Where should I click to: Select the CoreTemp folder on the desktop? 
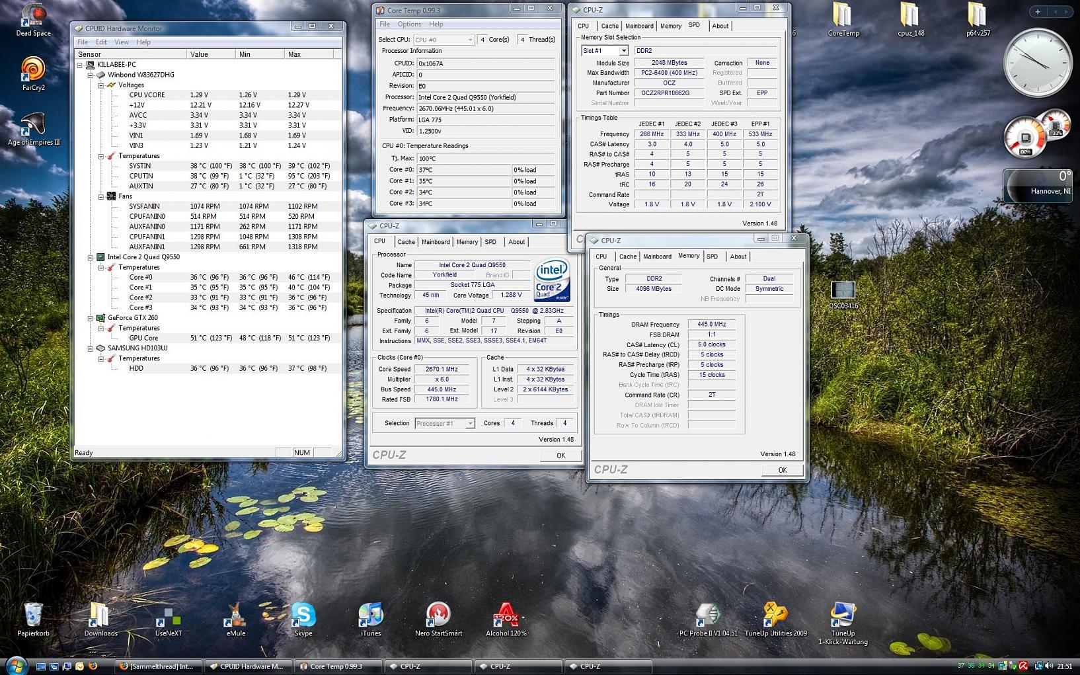pos(843,20)
